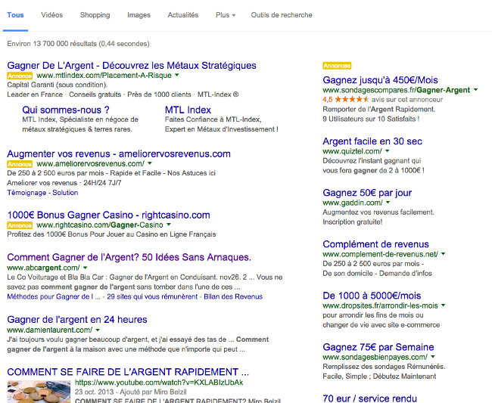Open De 1000 à 5000€/mois ad
492x403 pixels.
[x=372, y=296]
